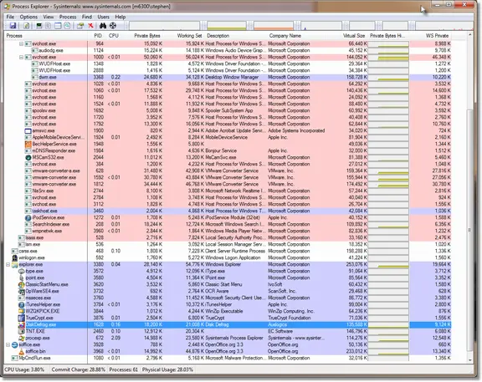
Task: Click the yellow commit history toolbar graph
Action: coord(227,26)
